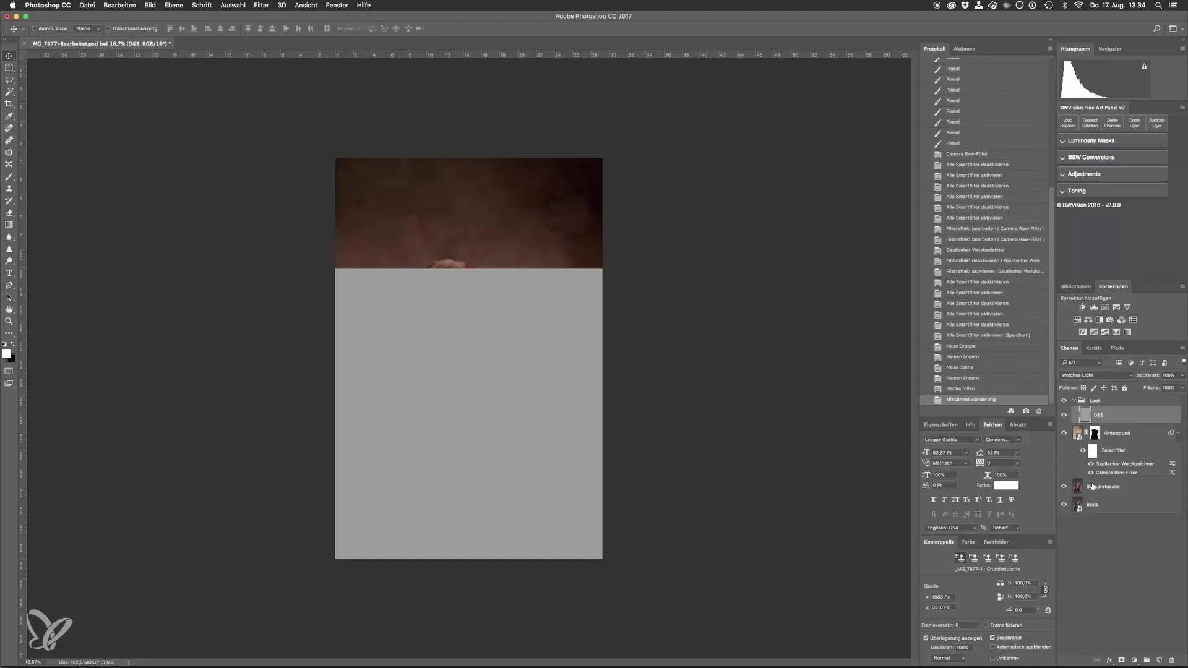
Task: Select the Blur drop tool
Action: 9,237
